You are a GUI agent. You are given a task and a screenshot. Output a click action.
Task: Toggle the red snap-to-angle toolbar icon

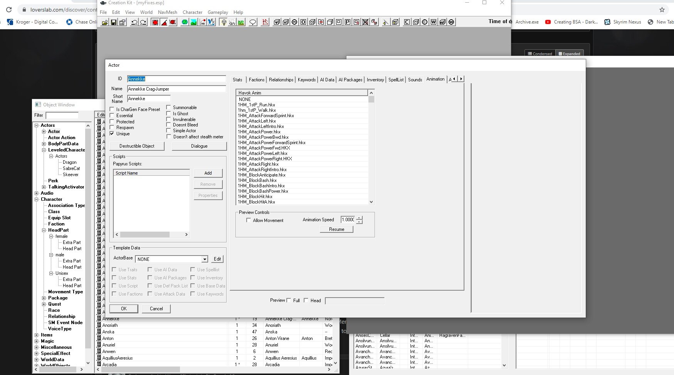164,22
